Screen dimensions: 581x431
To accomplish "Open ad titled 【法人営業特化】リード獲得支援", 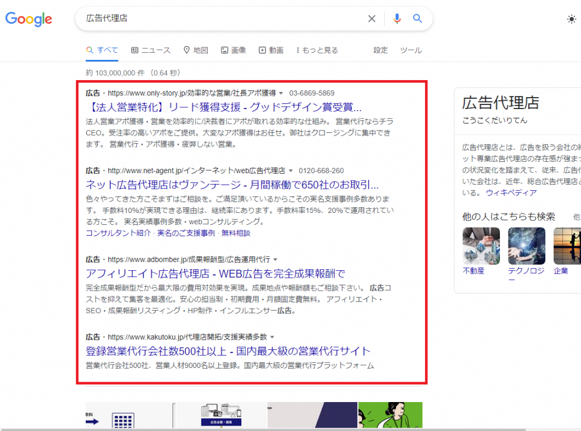I will (224, 107).
